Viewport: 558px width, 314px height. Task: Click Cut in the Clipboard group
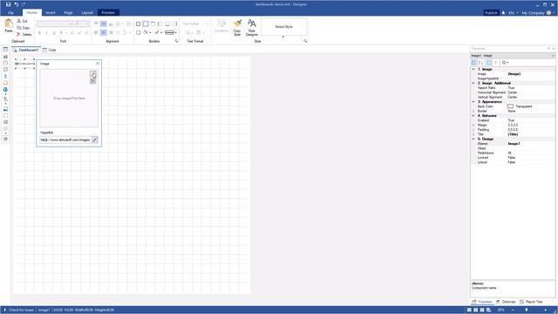tap(22, 21)
